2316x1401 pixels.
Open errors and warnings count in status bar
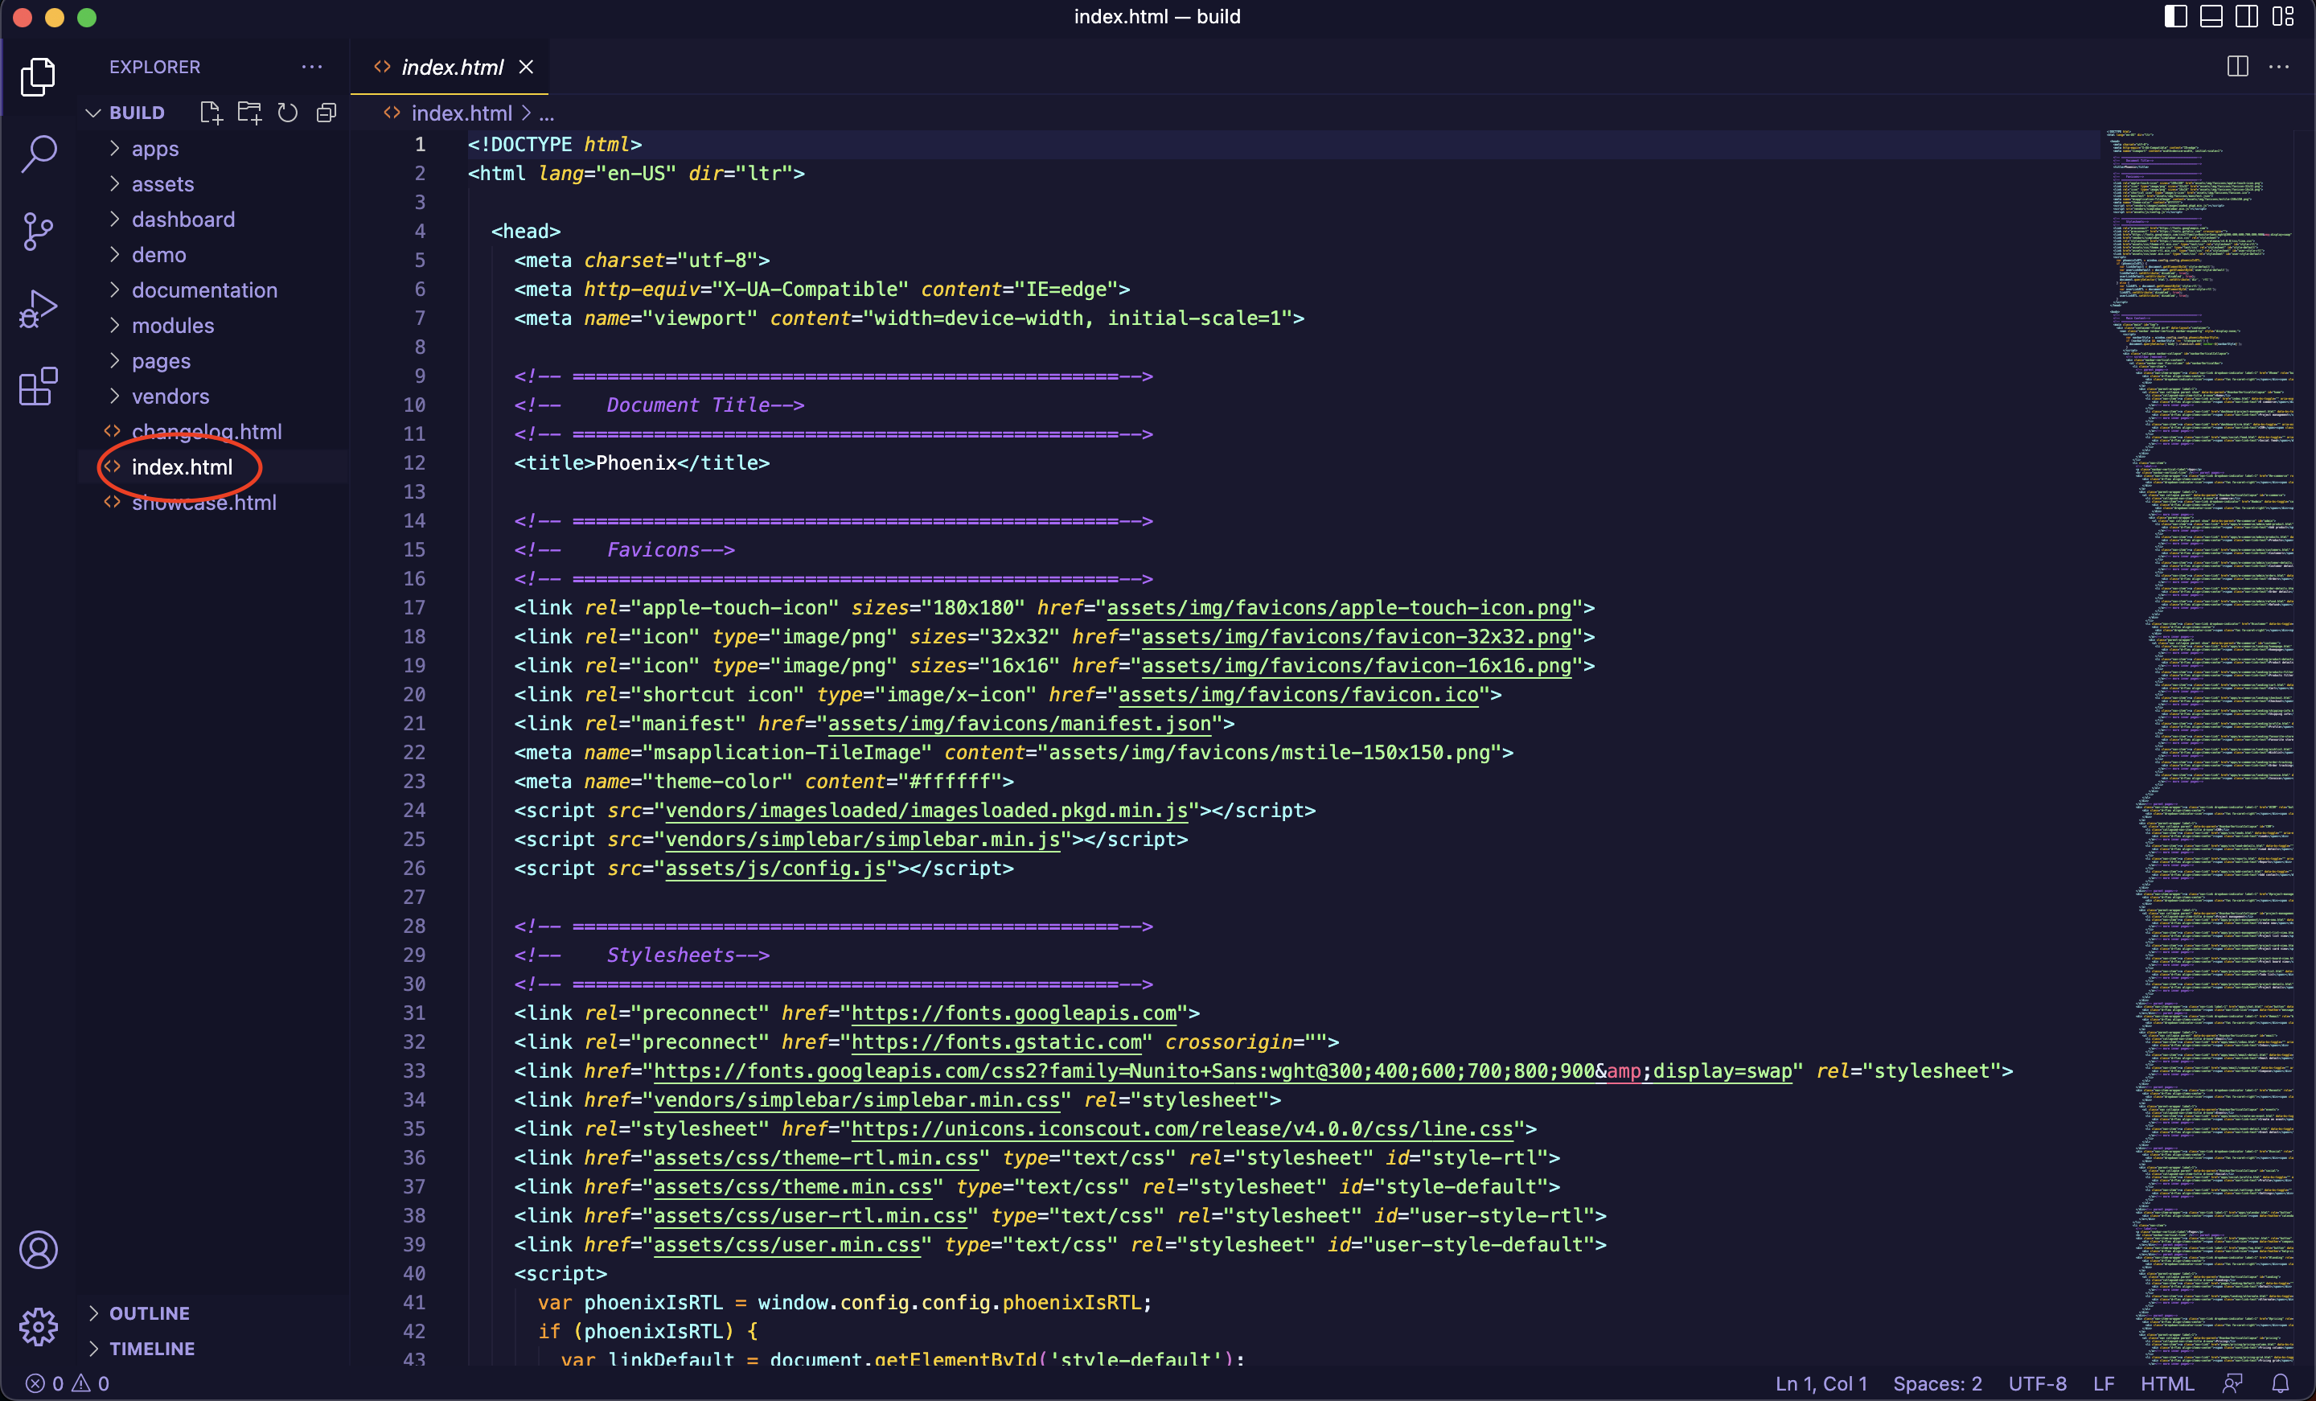(x=67, y=1383)
